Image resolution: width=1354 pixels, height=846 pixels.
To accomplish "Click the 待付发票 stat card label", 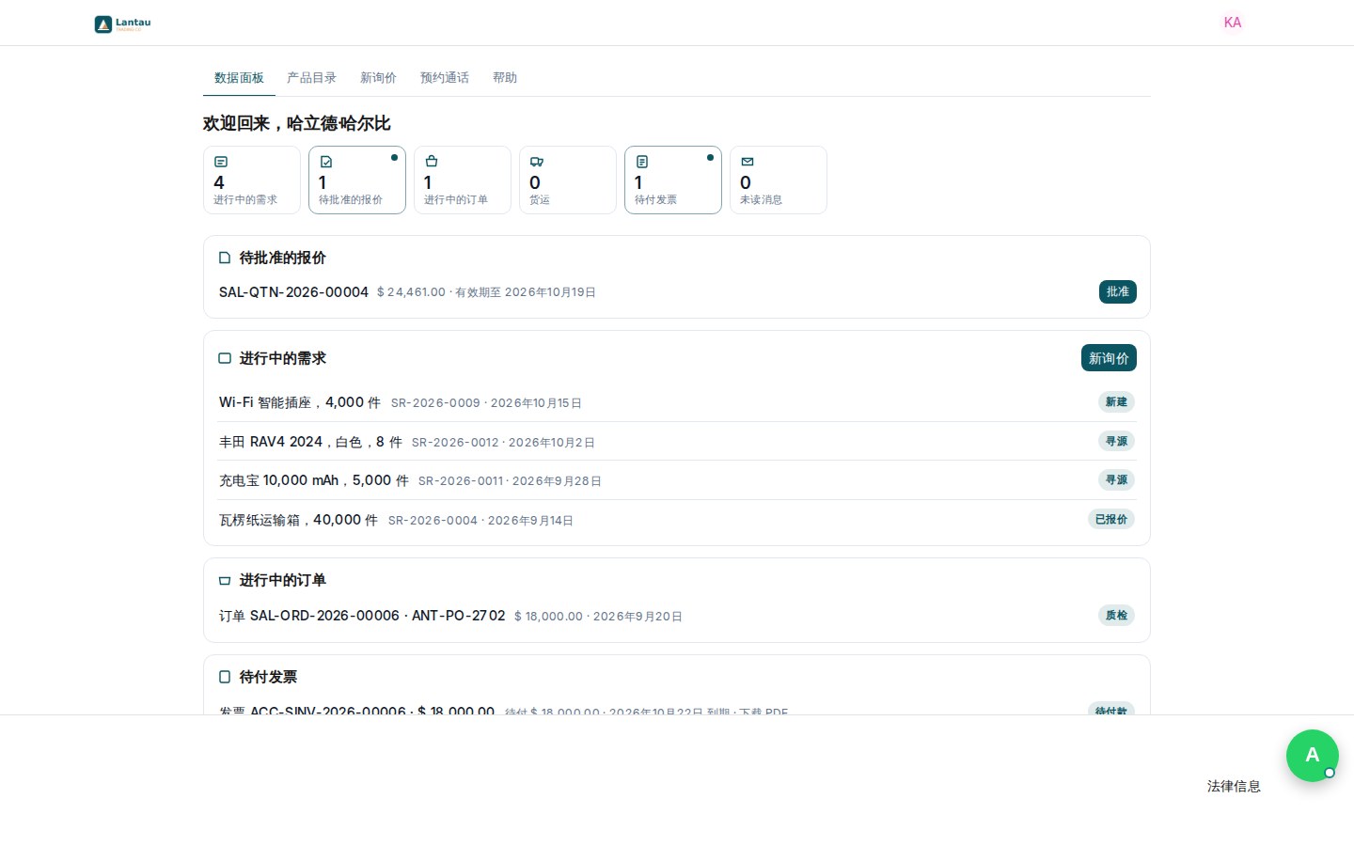I will [x=655, y=199].
